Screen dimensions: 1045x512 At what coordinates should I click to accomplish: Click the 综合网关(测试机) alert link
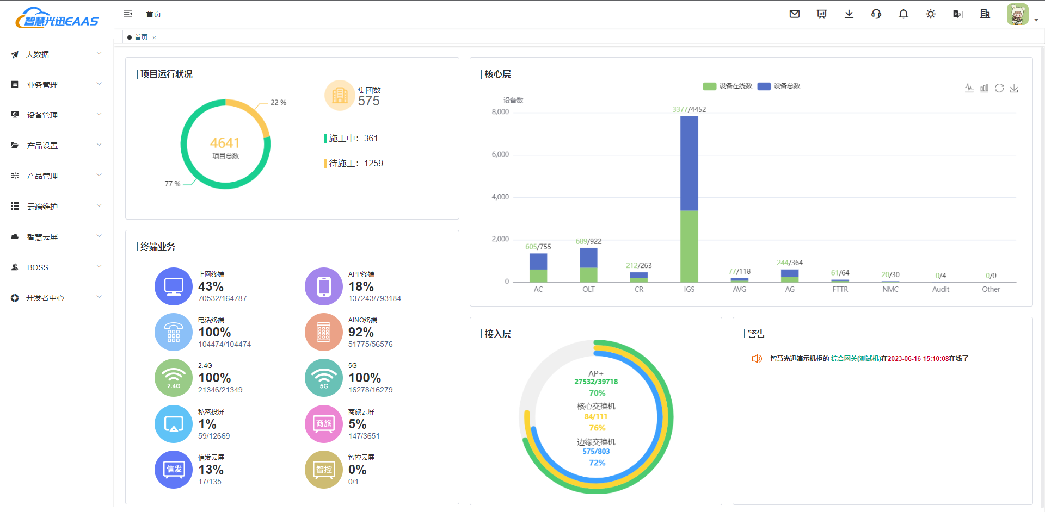click(x=856, y=359)
